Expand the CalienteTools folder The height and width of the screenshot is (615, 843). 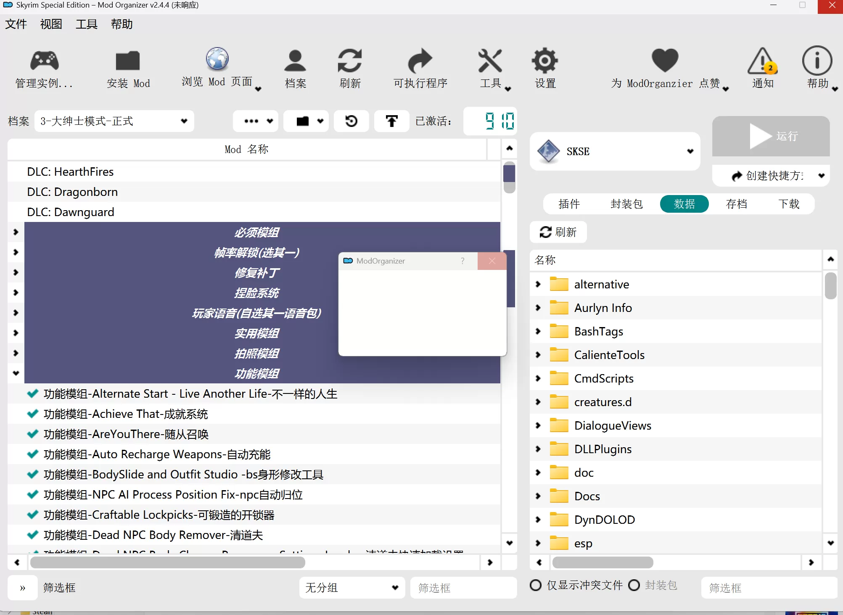coord(538,355)
